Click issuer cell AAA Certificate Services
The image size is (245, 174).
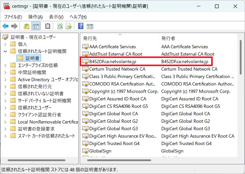pyautogui.click(x=185, y=47)
